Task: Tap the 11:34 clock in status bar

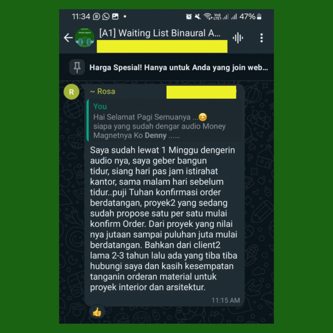Action: coord(81,17)
